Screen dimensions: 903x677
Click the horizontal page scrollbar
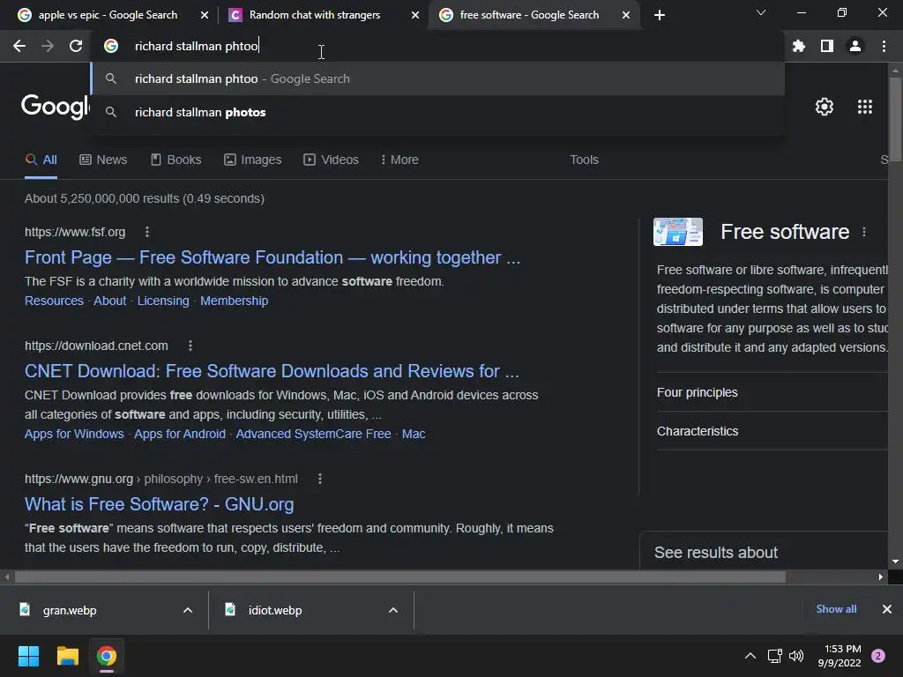400,577
